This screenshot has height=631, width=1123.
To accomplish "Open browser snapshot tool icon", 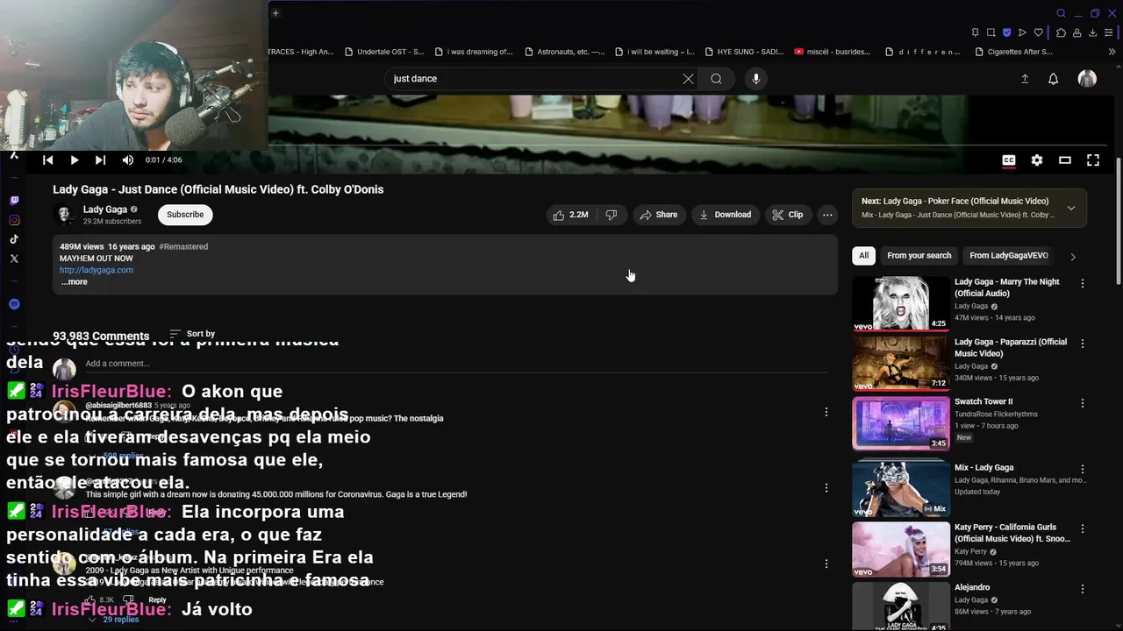I will point(991,32).
